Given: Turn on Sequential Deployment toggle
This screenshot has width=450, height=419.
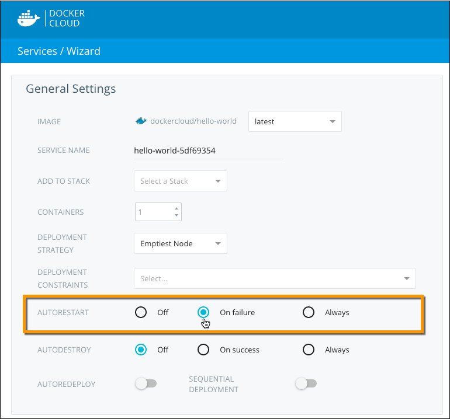Looking at the screenshot, I should [x=306, y=383].
